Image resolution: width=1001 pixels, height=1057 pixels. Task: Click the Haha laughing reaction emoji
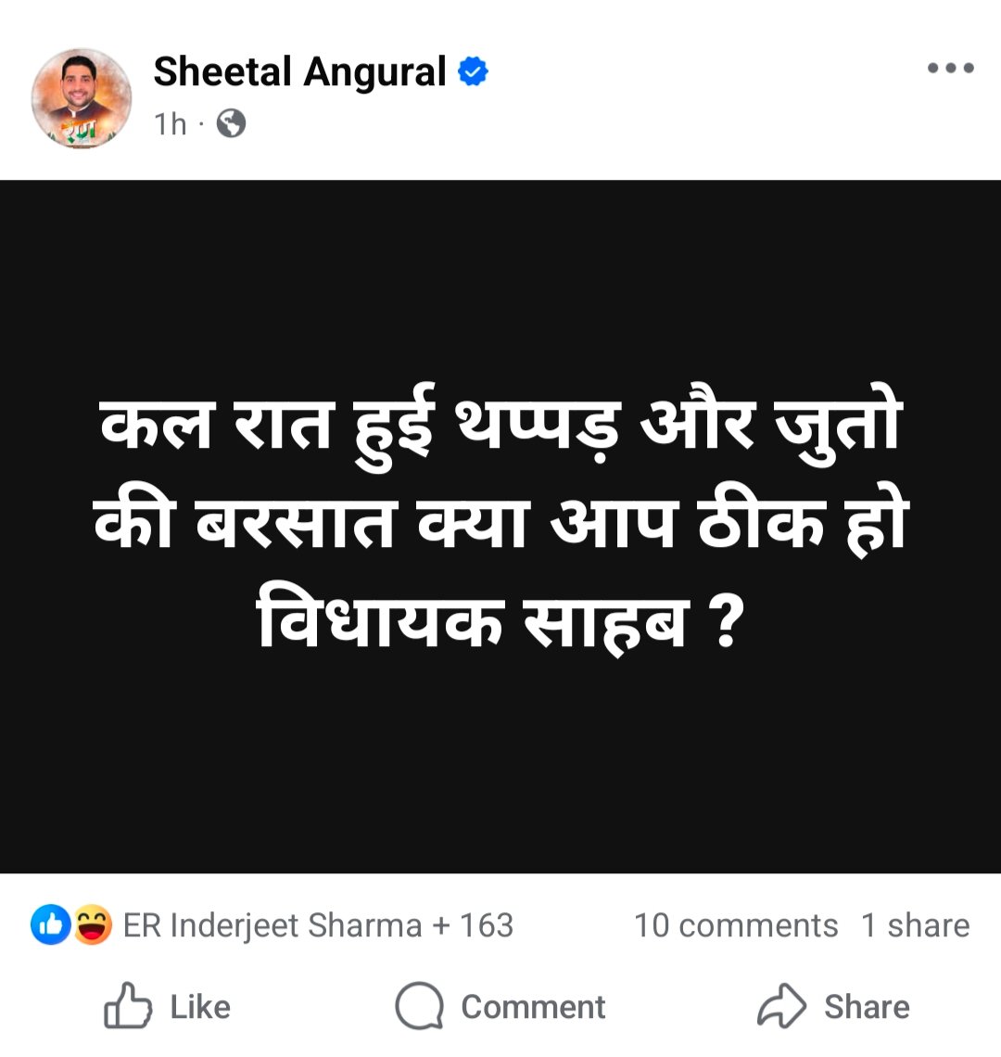[93, 925]
